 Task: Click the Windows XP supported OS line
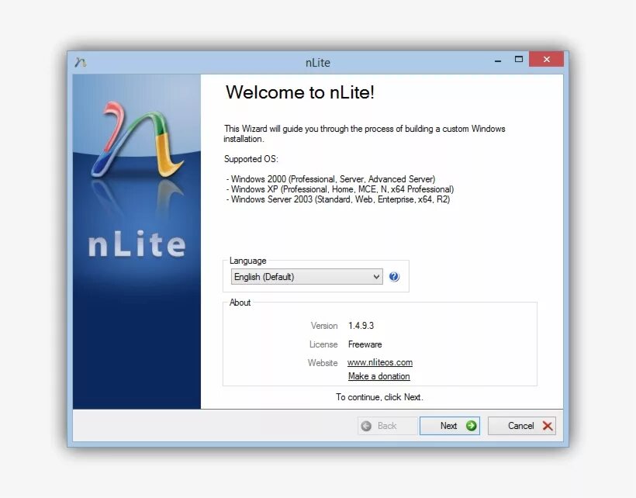340,189
